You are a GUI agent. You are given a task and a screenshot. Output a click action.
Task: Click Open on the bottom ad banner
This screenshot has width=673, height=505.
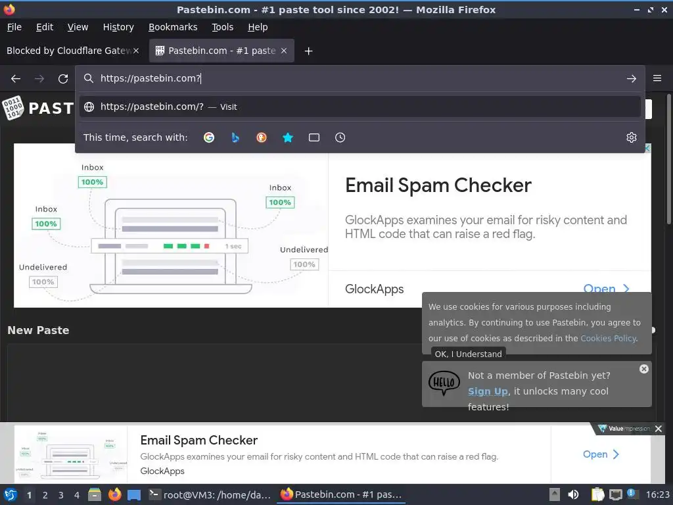pyautogui.click(x=601, y=454)
